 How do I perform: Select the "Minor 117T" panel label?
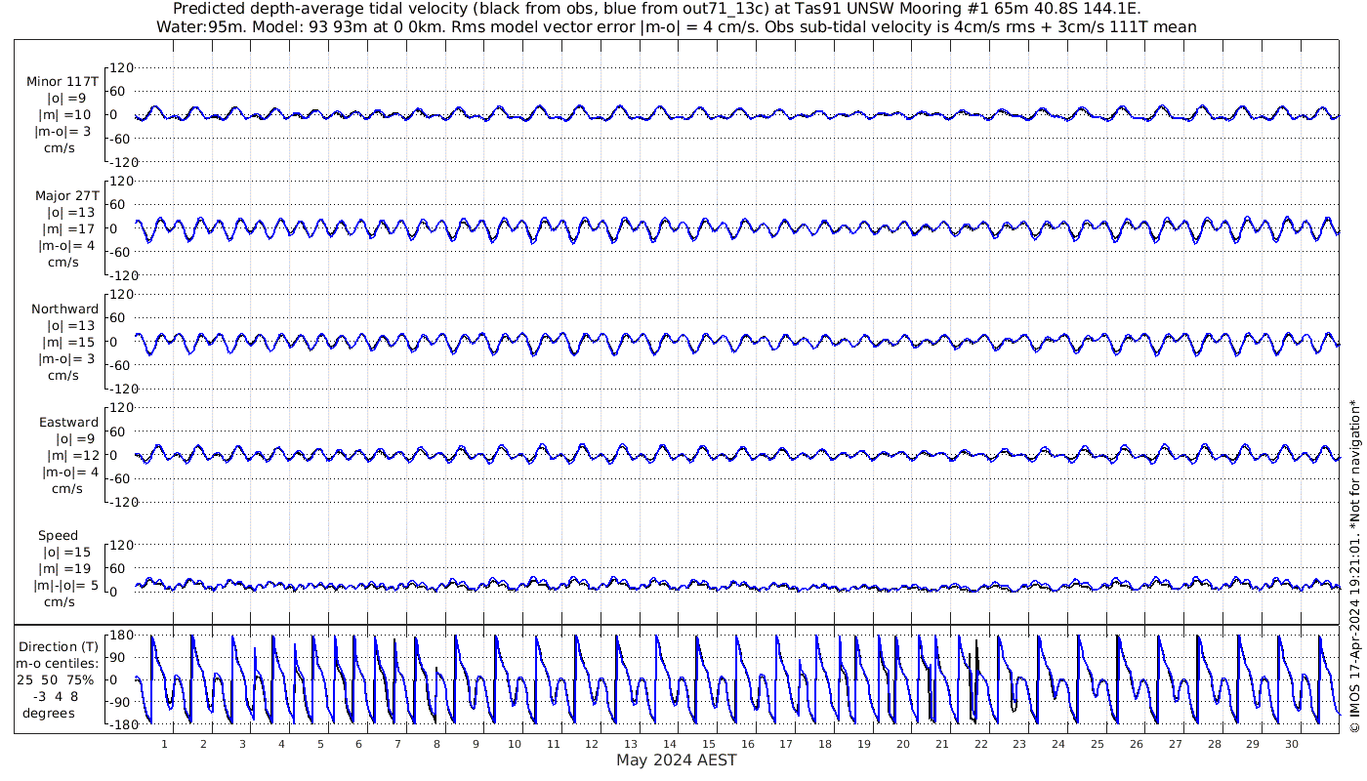coord(63,82)
